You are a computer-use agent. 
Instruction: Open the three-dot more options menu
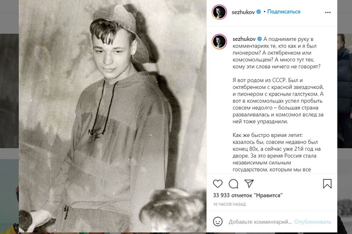(x=328, y=12)
